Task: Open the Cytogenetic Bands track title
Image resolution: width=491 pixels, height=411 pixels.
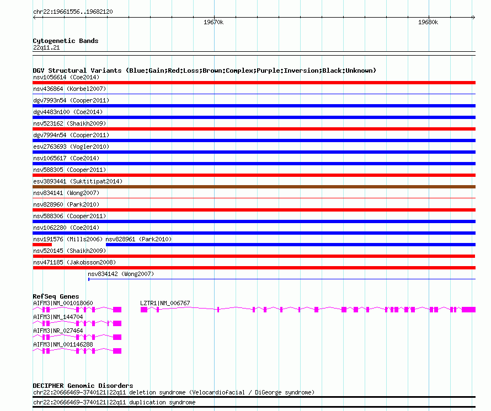Action: pyautogui.click(x=66, y=41)
